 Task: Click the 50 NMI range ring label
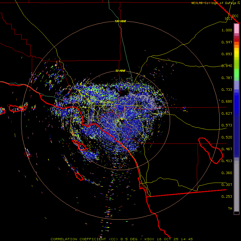(x=120, y=71)
